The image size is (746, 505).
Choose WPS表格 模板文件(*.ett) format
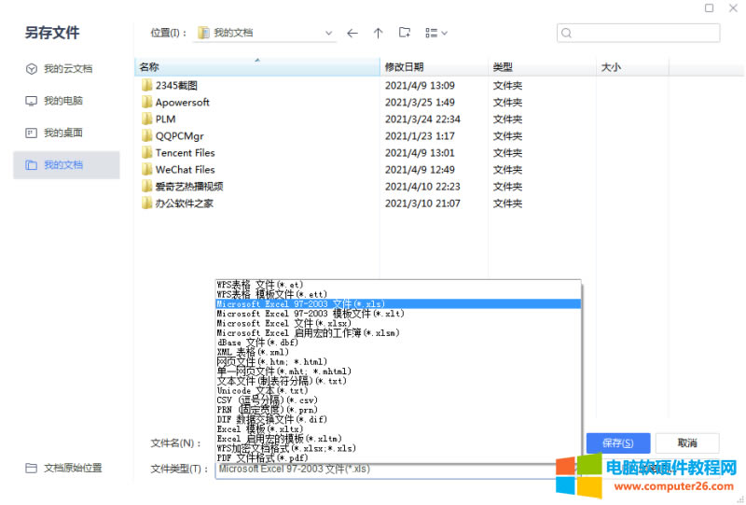click(x=398, y=294)
